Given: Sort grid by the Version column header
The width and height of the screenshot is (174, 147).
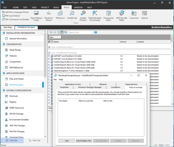Looking at the screenshot, I should [x=128, y=42].
